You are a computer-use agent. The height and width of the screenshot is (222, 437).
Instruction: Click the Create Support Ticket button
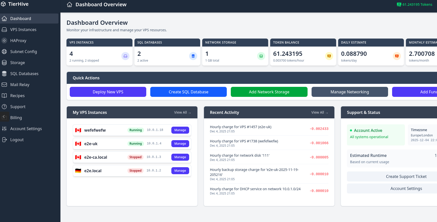406,176
